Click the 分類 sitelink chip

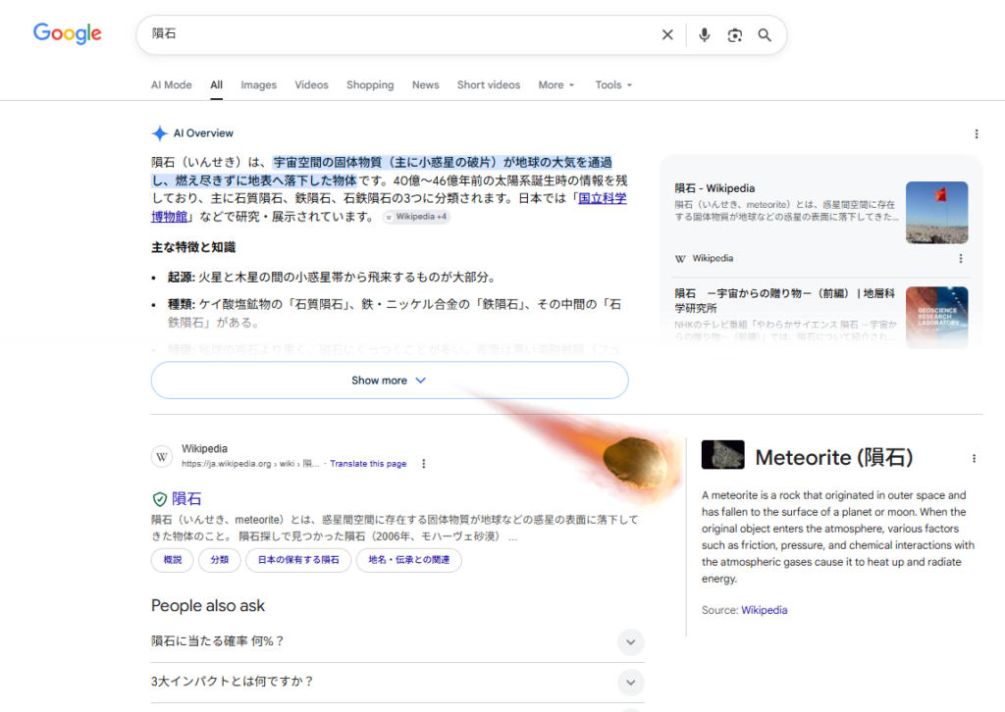(219, 560)
